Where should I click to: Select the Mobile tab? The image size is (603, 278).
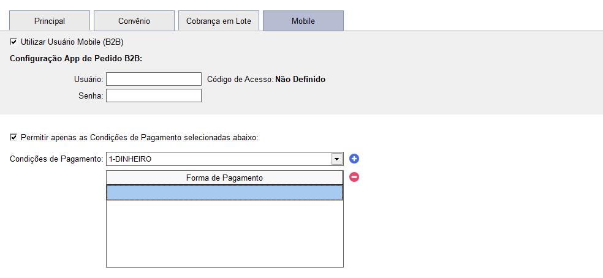[x=303, y=21]
